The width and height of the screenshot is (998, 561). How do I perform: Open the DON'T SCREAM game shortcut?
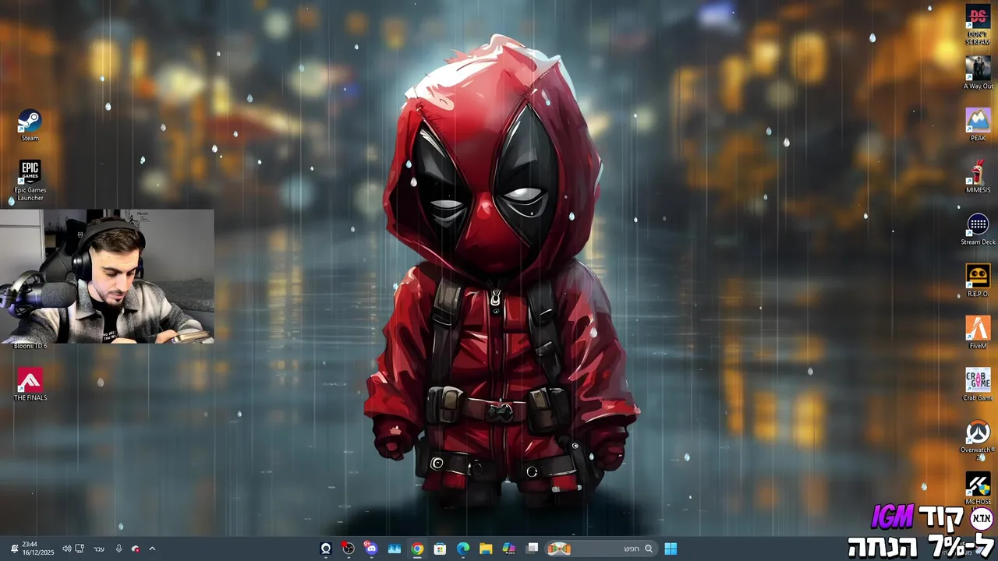tap(978, 25)
